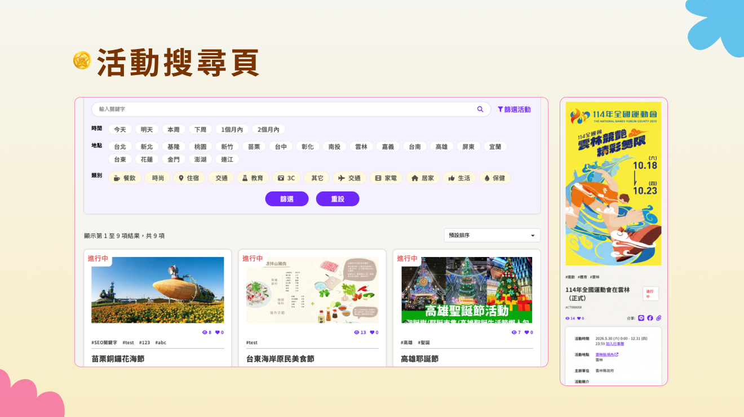Open the 苗栗銅鑼花海節 flower field thumbnail
The height and width of the screenshot is (417, 744).
(x=158, y=290)
